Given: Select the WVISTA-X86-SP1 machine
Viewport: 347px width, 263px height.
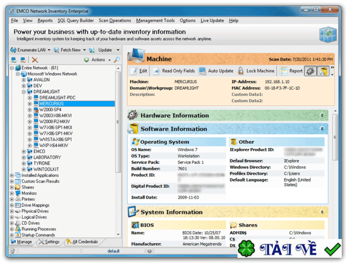Looking at the screenshot, I should pyautogui.click(x=55, y=139).
